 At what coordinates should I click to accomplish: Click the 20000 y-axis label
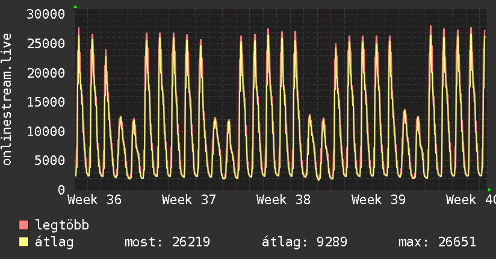click(46, 73)
